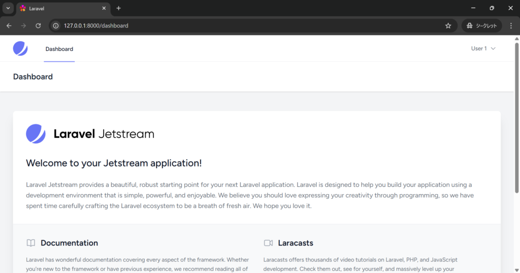Expand the User 1 account dropdown

(483, 48)
